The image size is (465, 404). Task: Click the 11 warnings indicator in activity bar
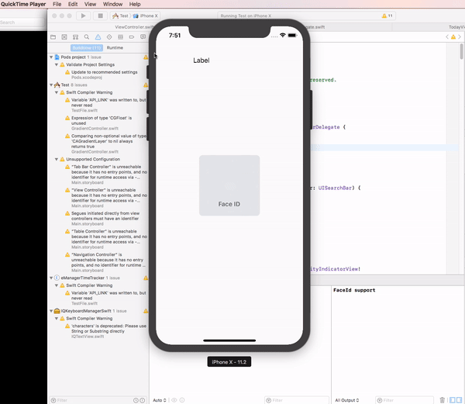pos(387,16)
